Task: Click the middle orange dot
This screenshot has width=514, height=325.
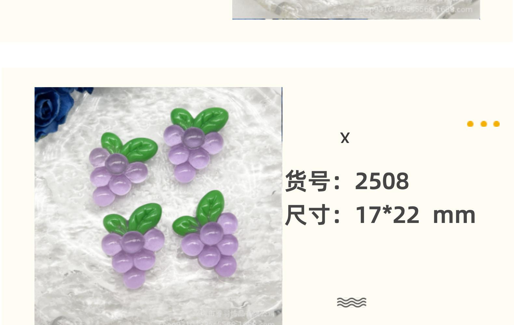Action: click(x=483, y=124)
